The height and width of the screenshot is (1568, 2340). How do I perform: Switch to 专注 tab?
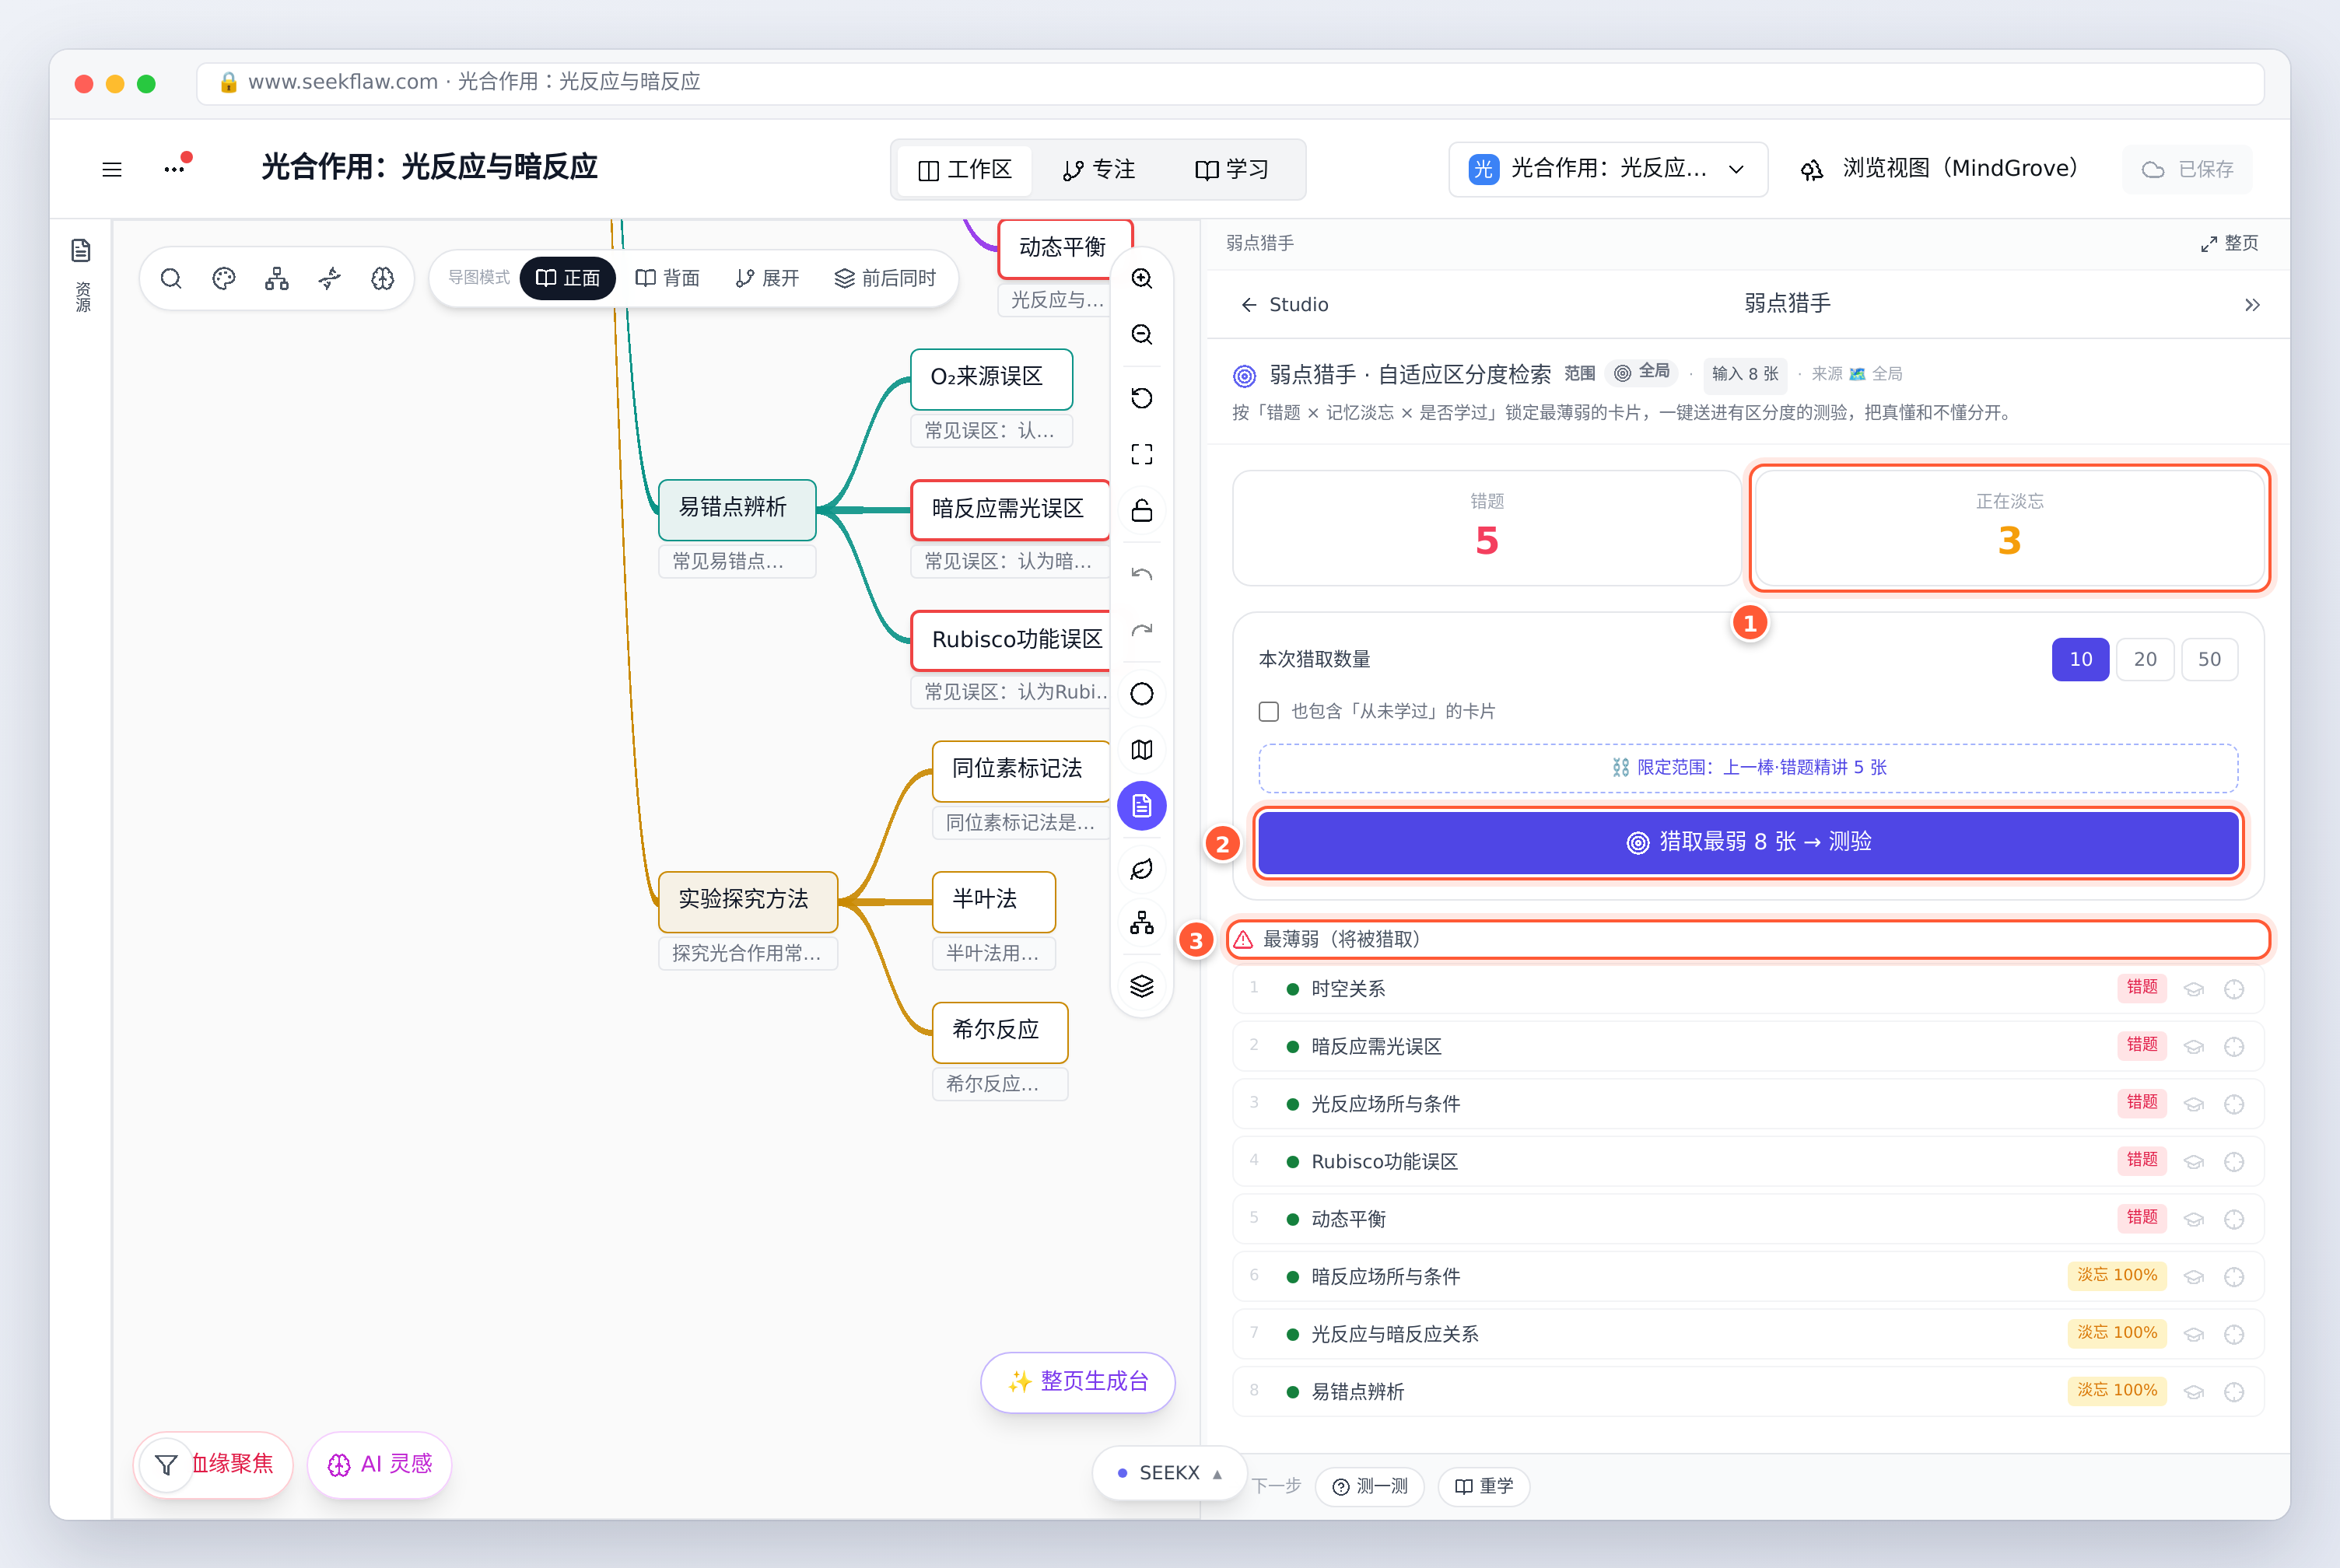pyautogui.click(x=1099, y=170)
